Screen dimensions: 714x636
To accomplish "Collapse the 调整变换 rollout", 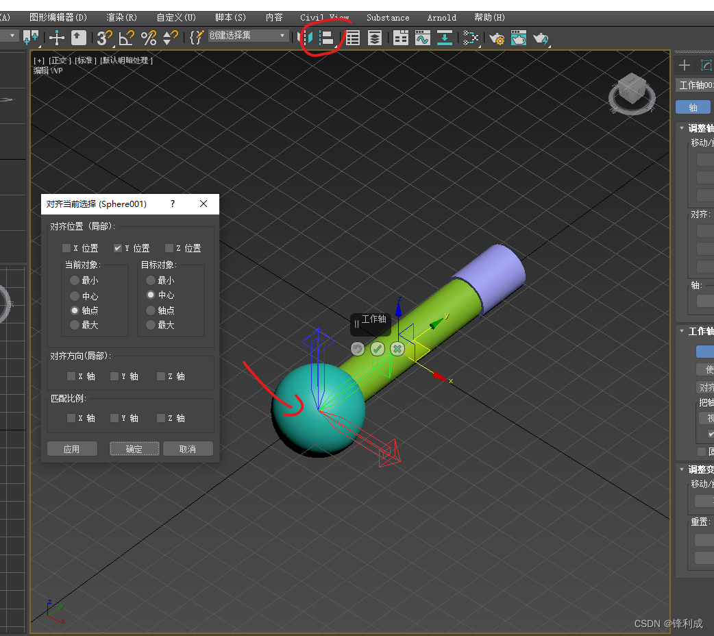I will (x=682, y=469).
